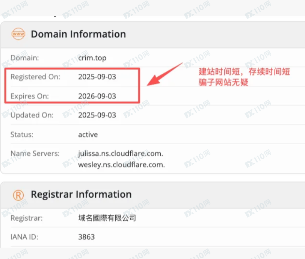This screenshot has width=305, height=259.
Task: Click the active status value
Action: point(88,135)
